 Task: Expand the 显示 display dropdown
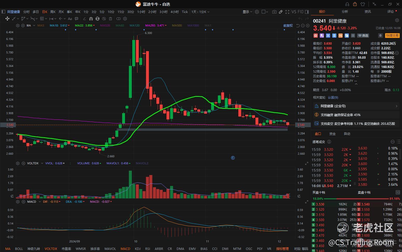click(x=247, y=12)
